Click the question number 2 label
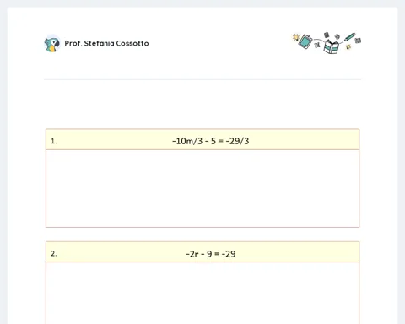The image size is (405, 324). [x=54, y=254]
